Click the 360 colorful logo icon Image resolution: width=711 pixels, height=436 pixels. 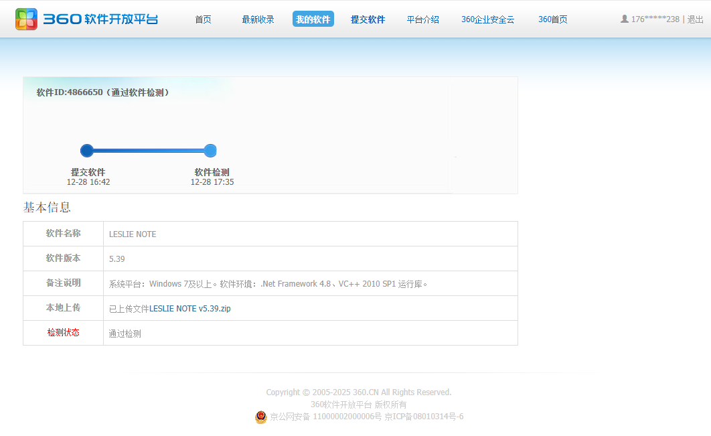27,19
